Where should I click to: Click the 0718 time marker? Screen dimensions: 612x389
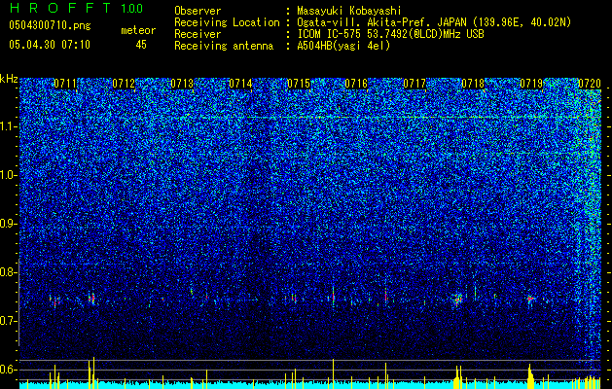[473, 84]
